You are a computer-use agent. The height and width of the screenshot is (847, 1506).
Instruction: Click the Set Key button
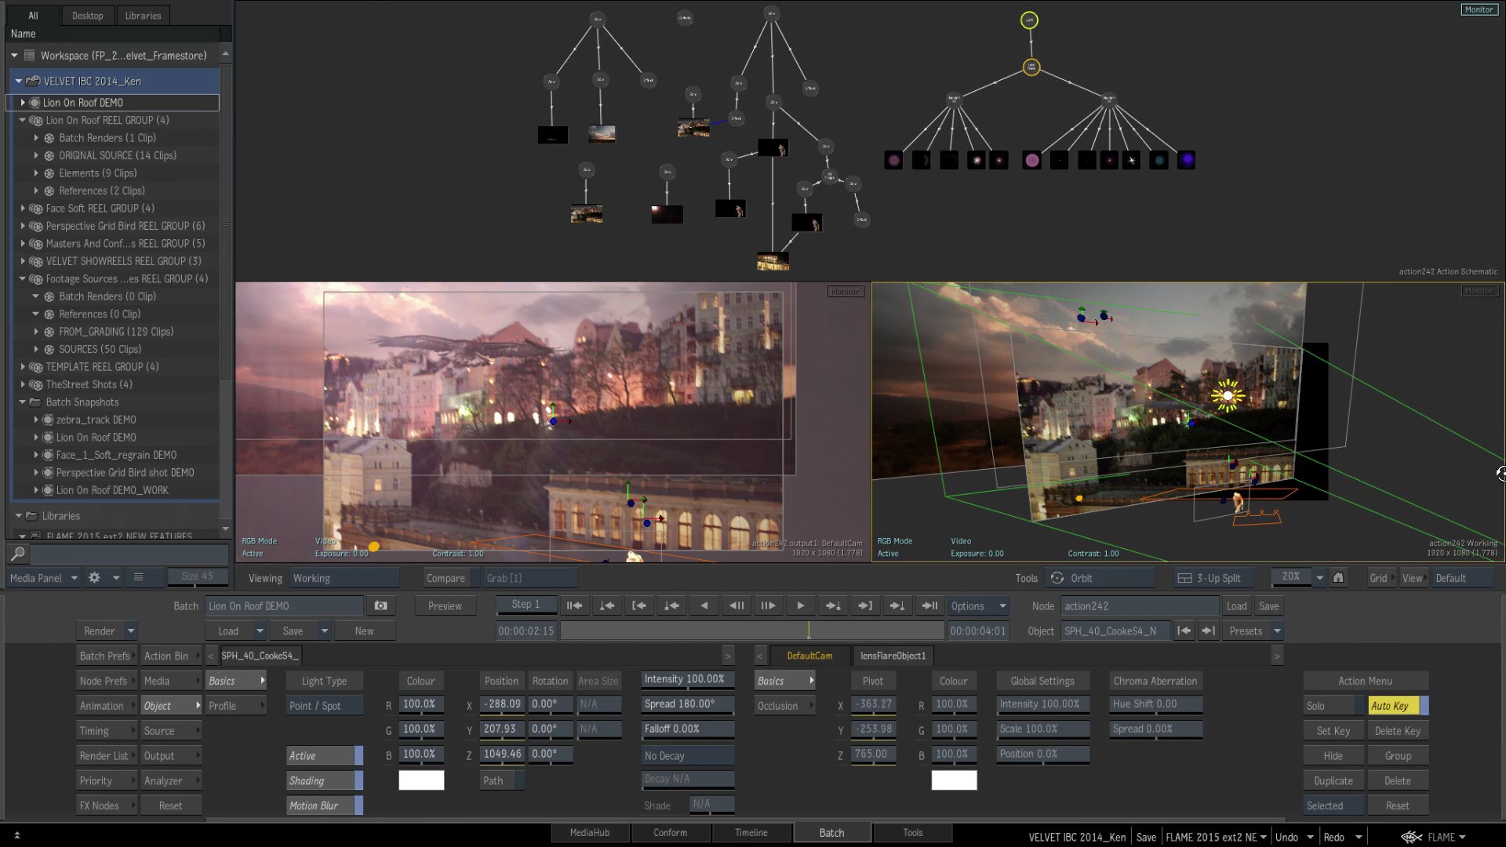point(1333,731)
